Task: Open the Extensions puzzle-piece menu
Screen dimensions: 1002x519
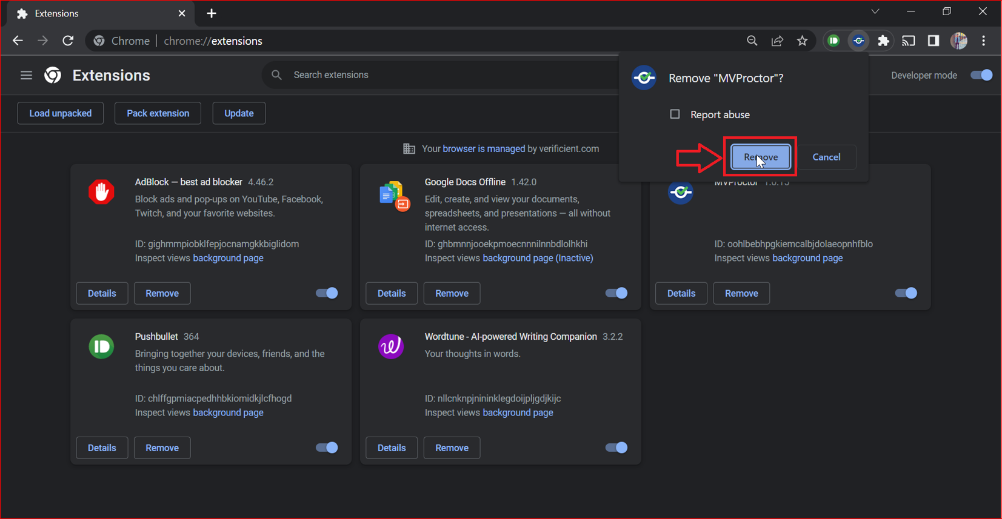Action: click(x=884, y=41)
